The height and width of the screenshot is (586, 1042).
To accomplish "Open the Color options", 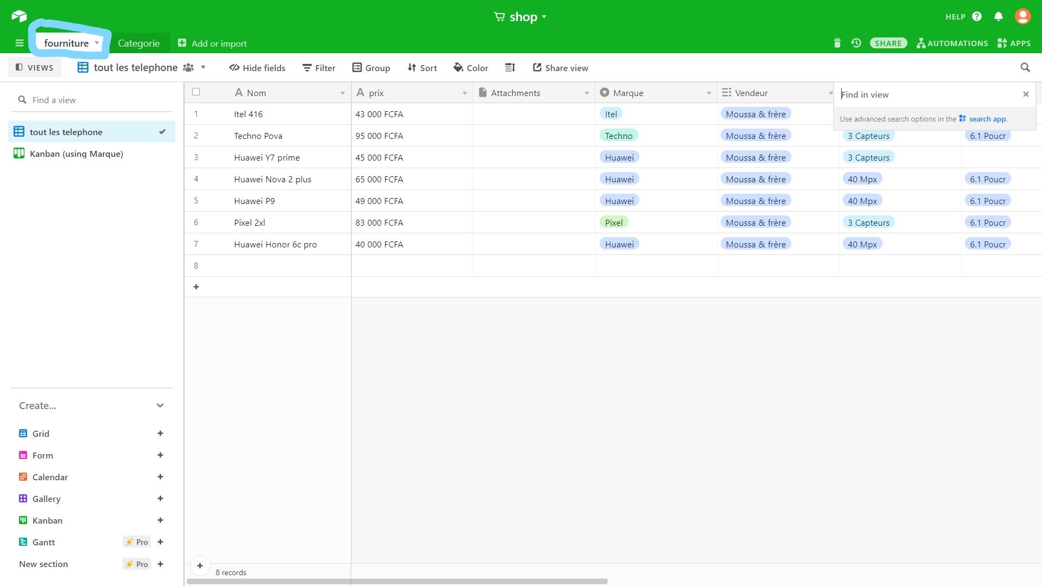I will click(x=471, y=68).
